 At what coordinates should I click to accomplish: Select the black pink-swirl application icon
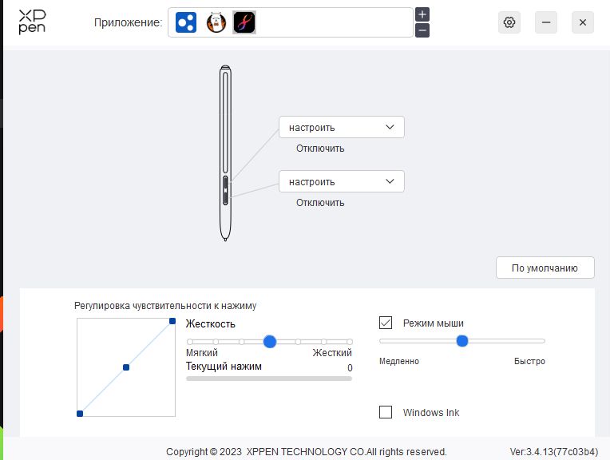[x=244, y=22]
